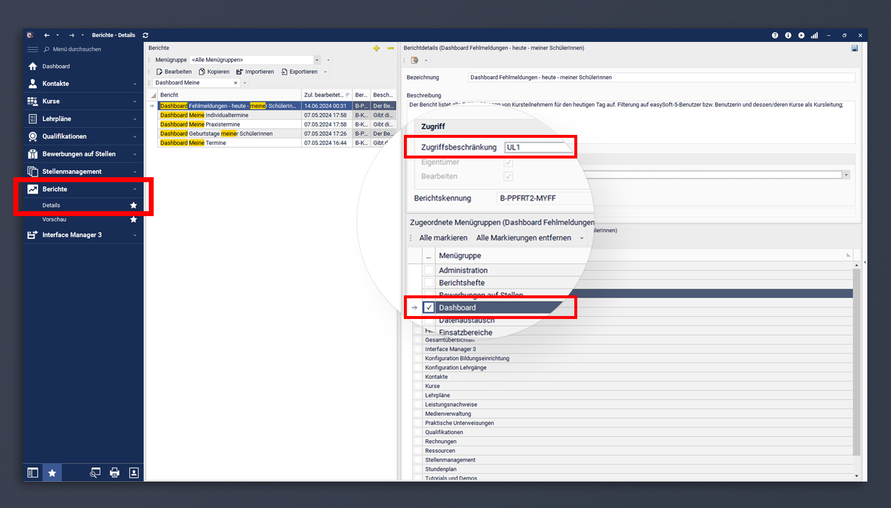Click the Bearbeiten toolbar button
The image size is (891, 508).
174,72
